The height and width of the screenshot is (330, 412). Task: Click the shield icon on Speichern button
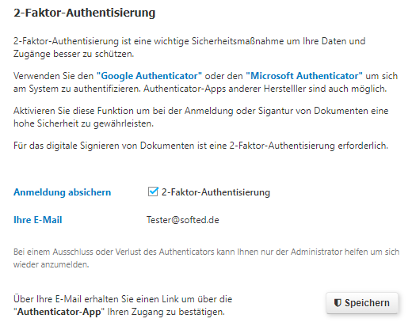point(338,303)
